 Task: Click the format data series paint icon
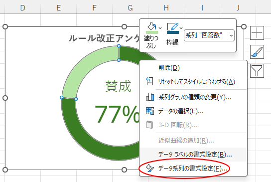149,168
